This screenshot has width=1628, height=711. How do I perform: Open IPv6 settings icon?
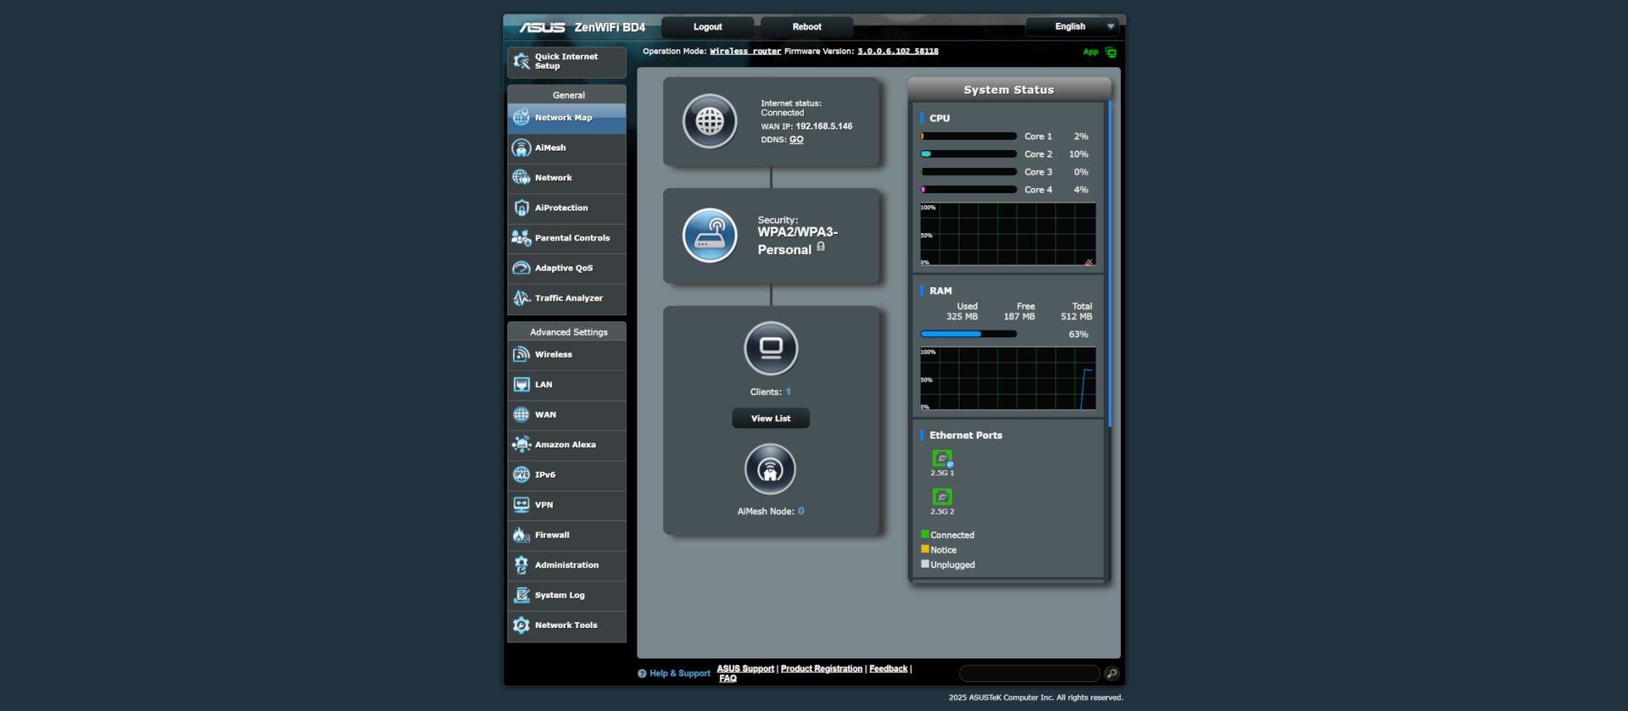521,475
